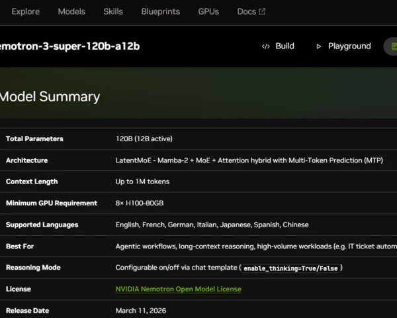Screen dimensions: 397x318
Task: Click the play triangle icon before Playground
Action: [x=319, y=46]
